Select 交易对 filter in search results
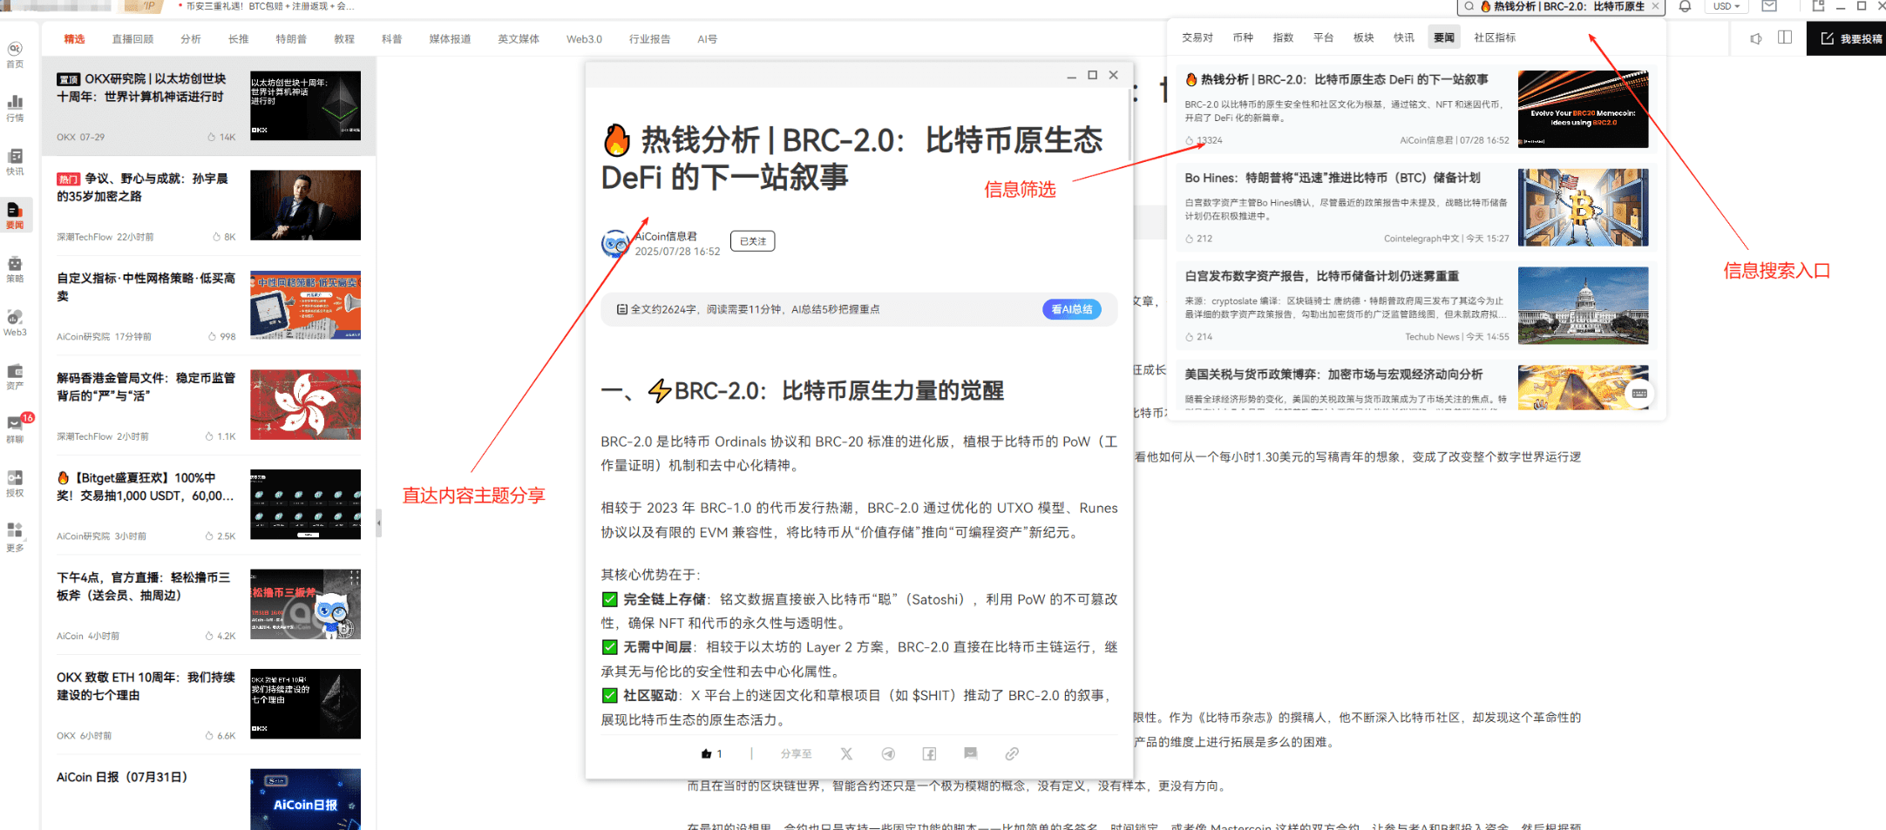 1197,37
